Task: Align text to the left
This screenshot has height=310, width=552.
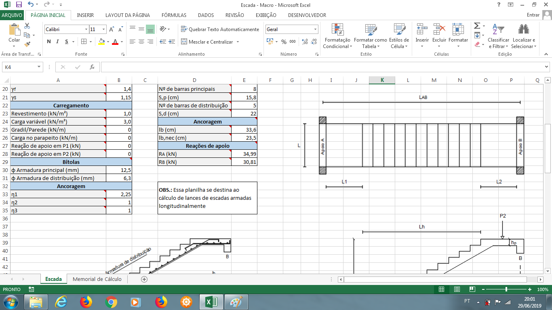Action: pos(132,42)
